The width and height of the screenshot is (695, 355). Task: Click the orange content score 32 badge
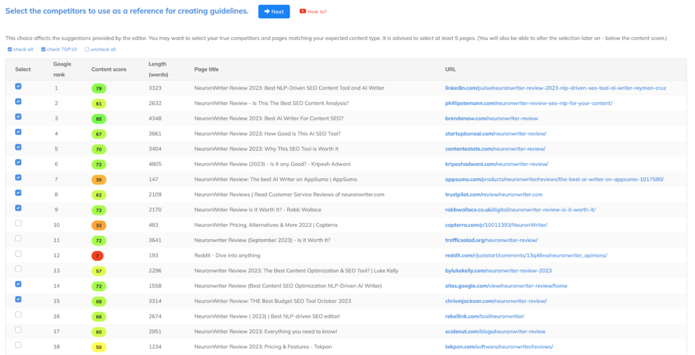(99, 226)
